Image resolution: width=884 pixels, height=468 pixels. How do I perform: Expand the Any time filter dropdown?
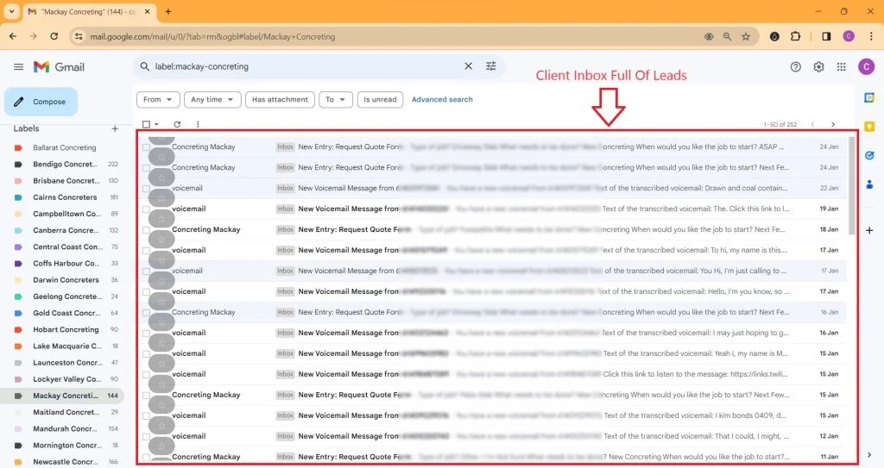(x=212, y=100)
